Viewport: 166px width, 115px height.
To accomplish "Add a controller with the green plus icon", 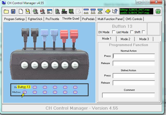I will click(x=35, y=11).
